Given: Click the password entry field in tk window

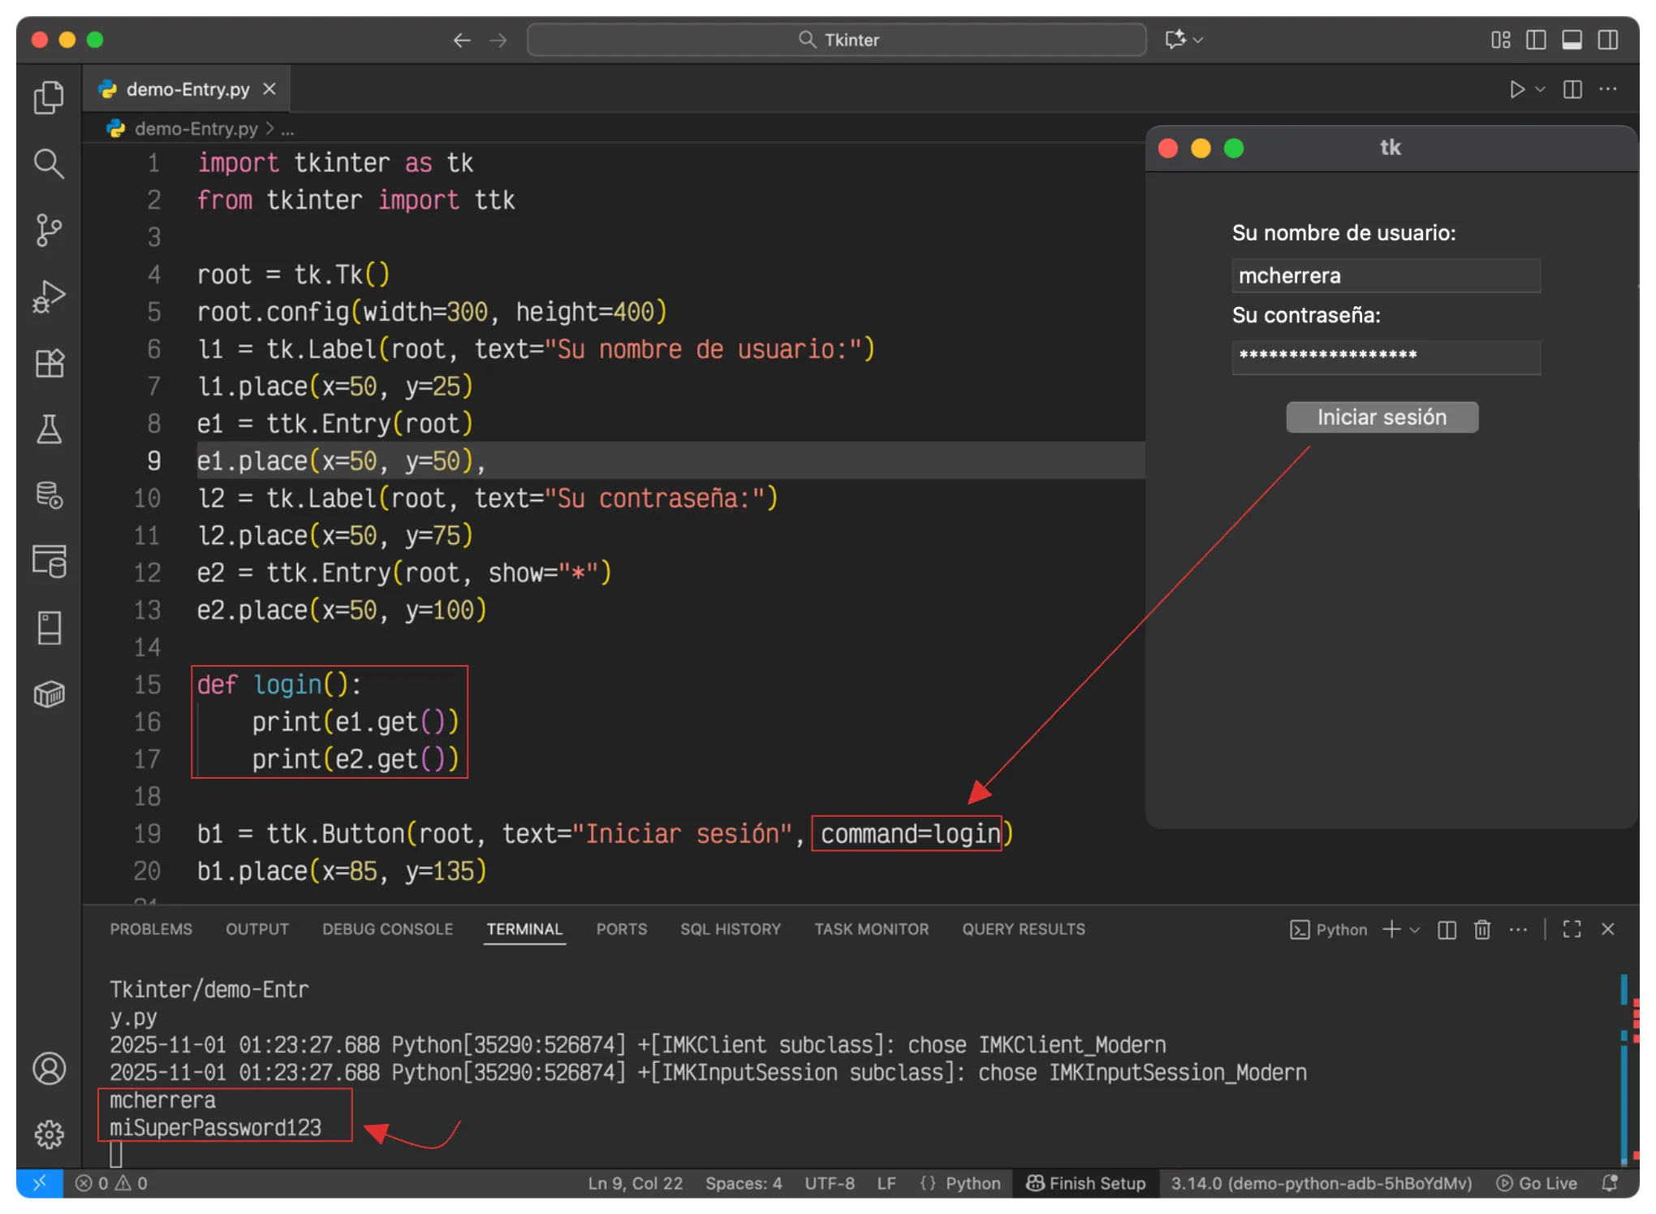Looking at the screenshot, I should point(1386,357).
